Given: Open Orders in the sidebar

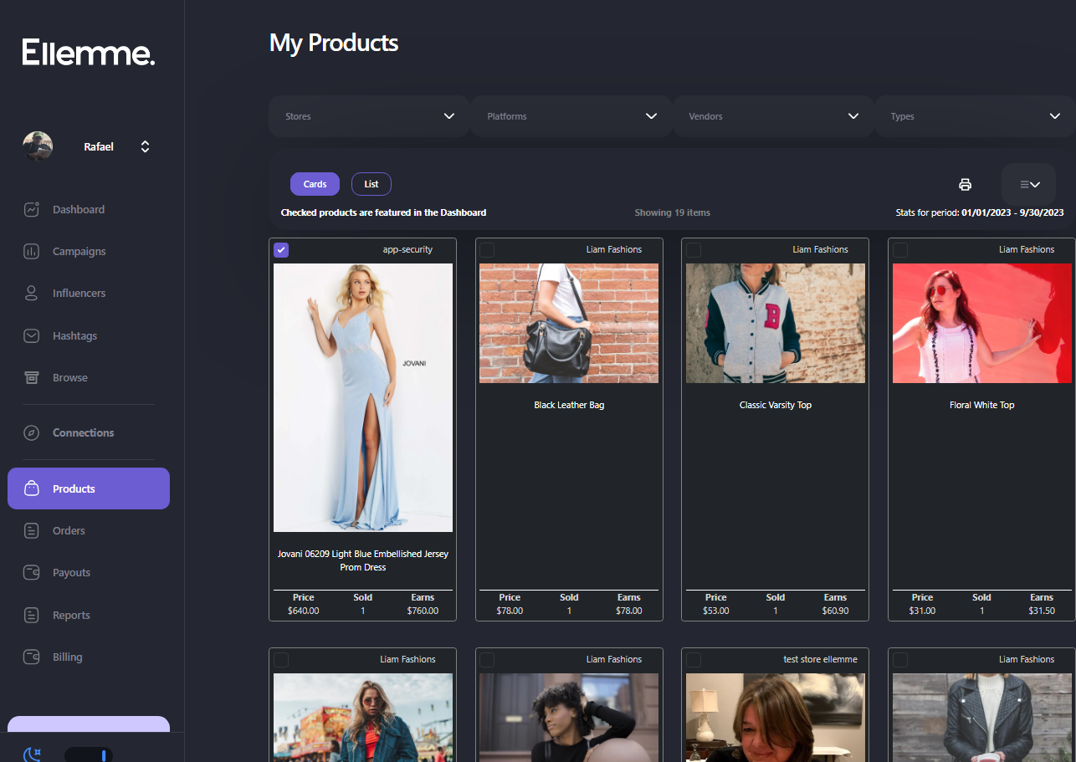Looking at the screenshot, I should (x=69, y=531).
